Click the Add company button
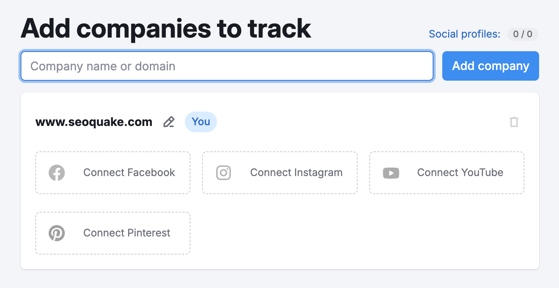559x288 pixels. 490,66
